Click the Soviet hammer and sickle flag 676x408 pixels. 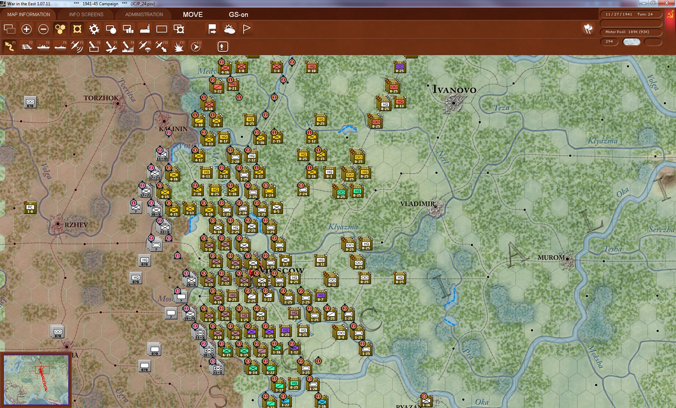tap(670, 15)
